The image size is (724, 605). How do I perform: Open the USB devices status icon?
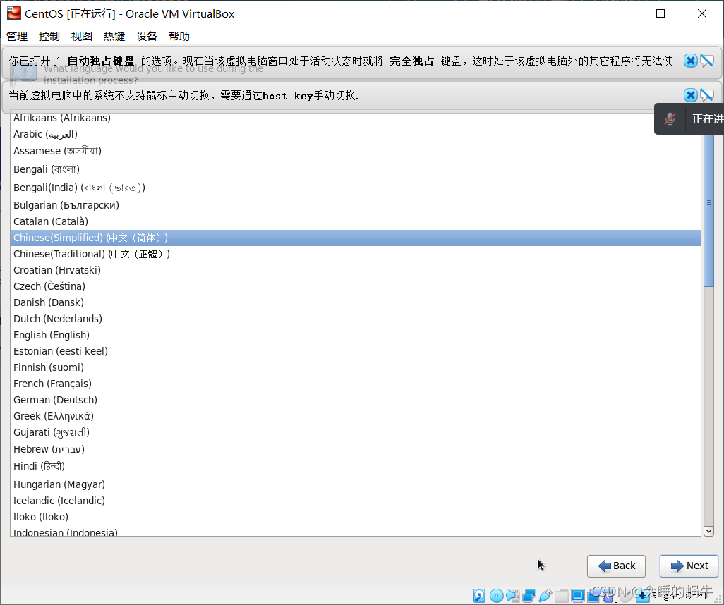click(545, 596)
